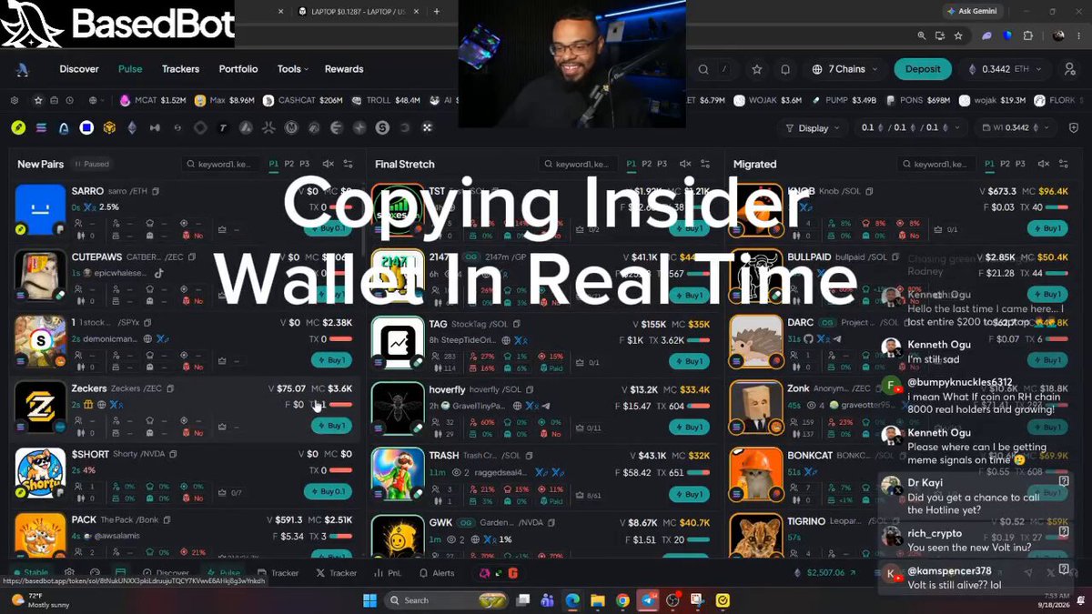Click the star icon in ticker toolbar

point(38,100)
